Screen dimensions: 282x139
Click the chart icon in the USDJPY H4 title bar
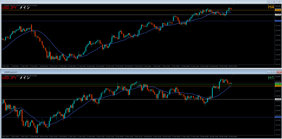[x=2, y=2]
